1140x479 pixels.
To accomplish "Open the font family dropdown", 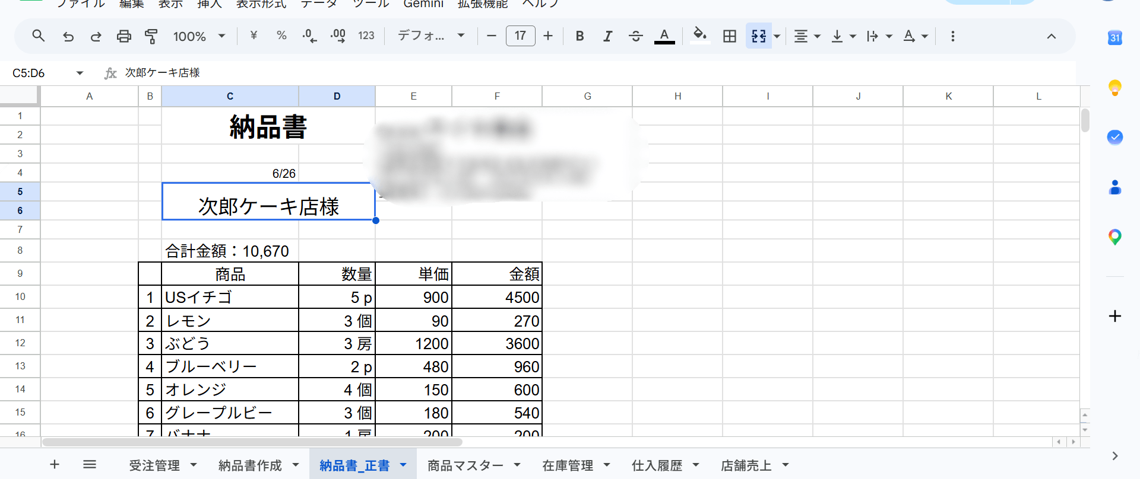I will tap(430, 36).
